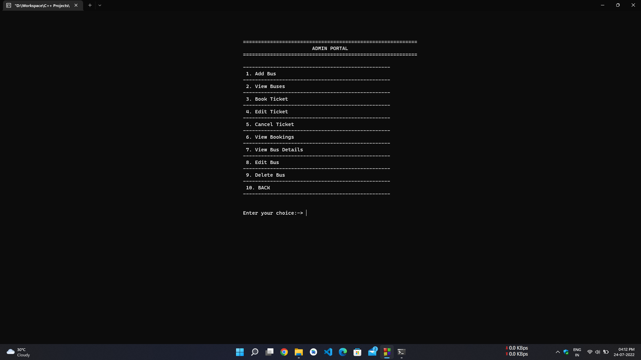Image resolution: width=641 pixels, height=360 pixels.
Task: Open Visual Studio Code from taskbar
Action: (328, 352)
